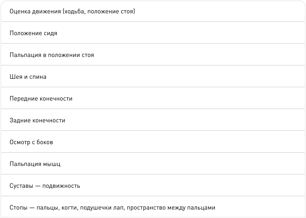Screen dimensions: 306x218
Task: Go to the forelimbs «Передние конечности» link
Action: (x=41, y=99)
